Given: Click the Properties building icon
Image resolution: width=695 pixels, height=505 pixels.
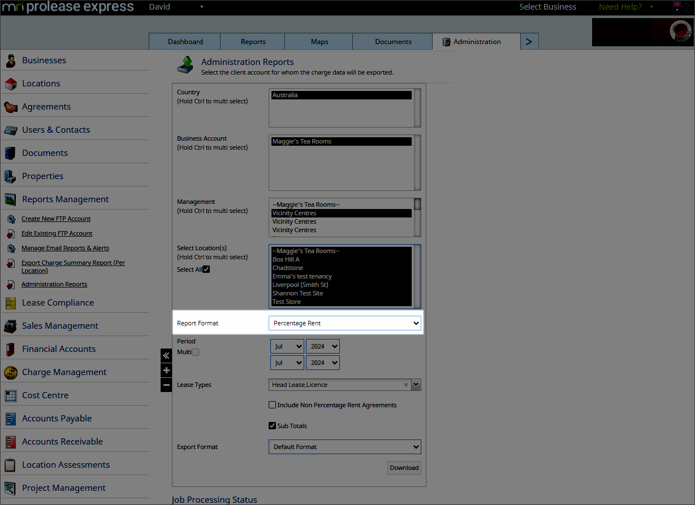Looking at the screenshot, I should (10, 176).
